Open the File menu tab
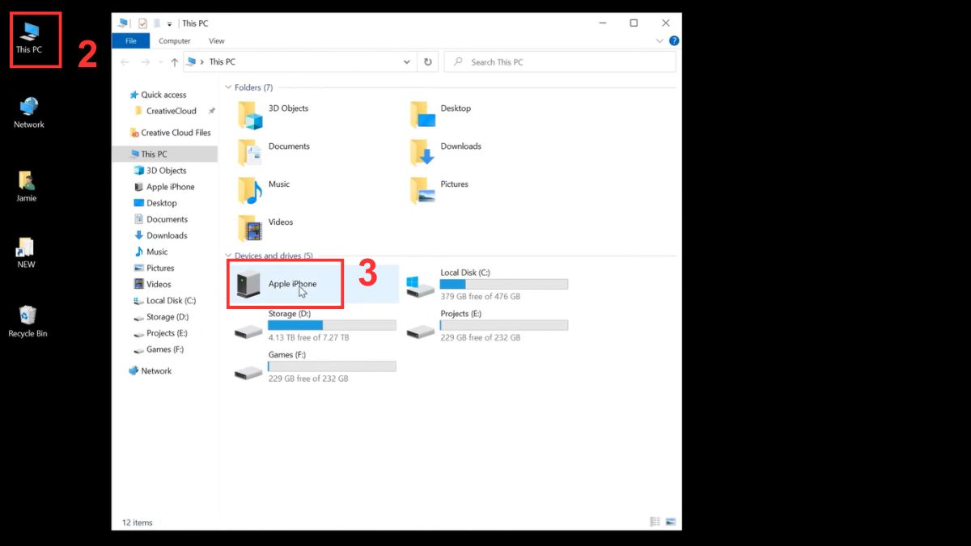This screenshot has height=546, width=971. [131, 40]
